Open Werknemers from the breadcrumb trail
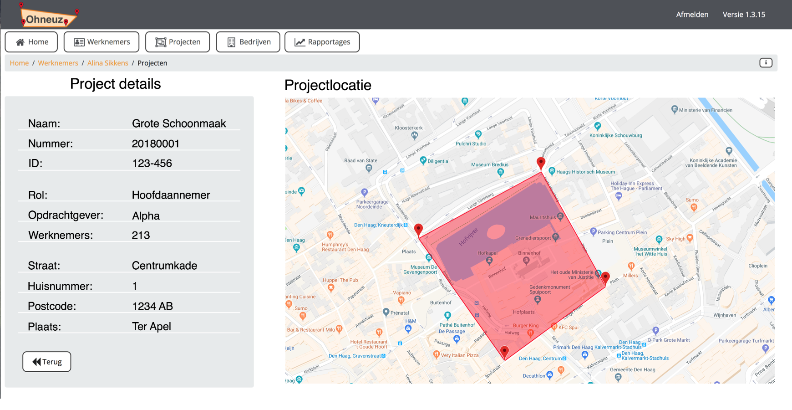Image resolution: width=792 pixels, height=410 pixels. (58, 63)
